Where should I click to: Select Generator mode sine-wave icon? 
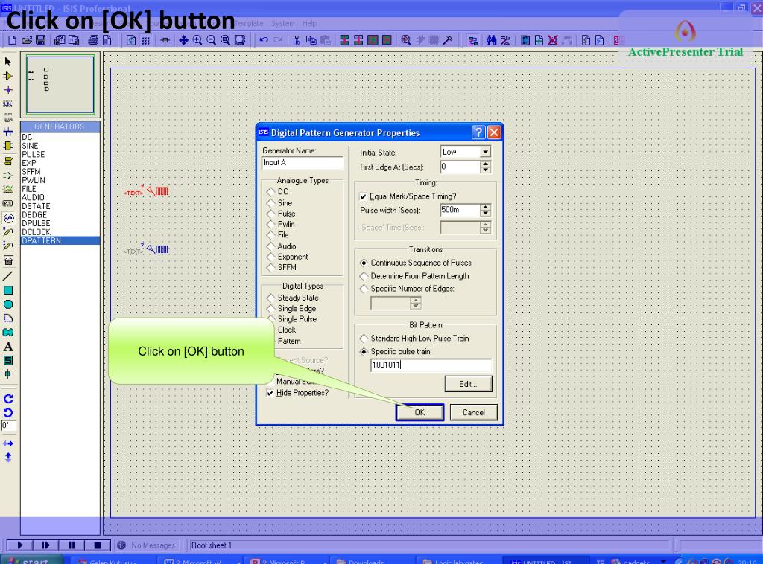(x=8, y=218)
